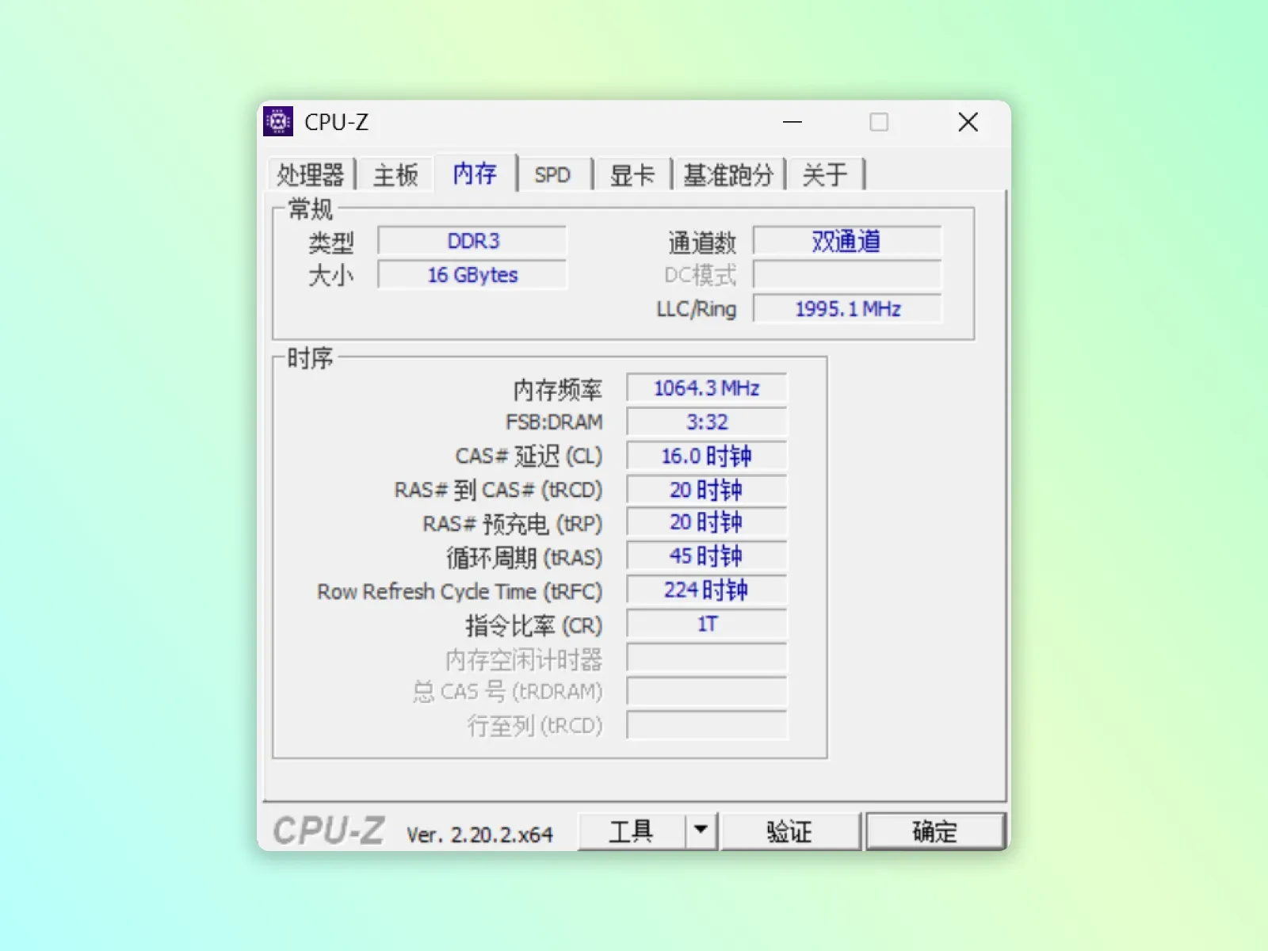Image resolution: width=1268 pixels, height=951 pixels.
Task: Minimize the CPU-Z window
Action: pos(792,122)
